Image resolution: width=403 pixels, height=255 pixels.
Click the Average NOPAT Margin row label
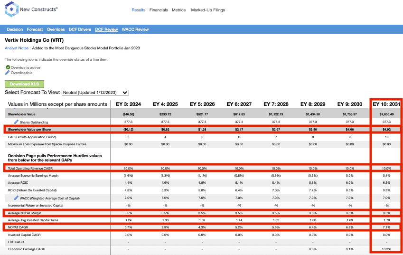click(24, 213)
